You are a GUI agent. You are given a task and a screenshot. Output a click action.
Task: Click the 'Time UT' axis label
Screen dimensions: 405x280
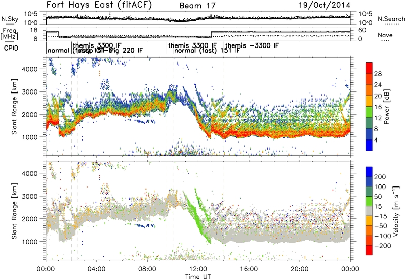[x=198, y=276]
